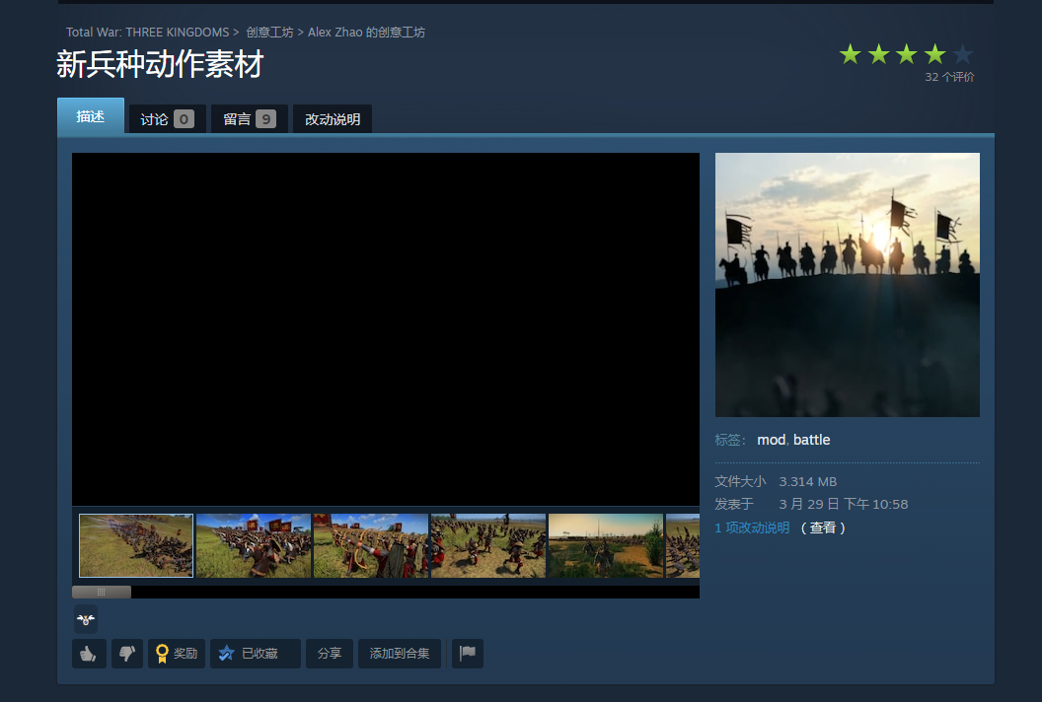1042x702 pixels.
Task: Click the mod tag link
Action: tap(771, 440)
